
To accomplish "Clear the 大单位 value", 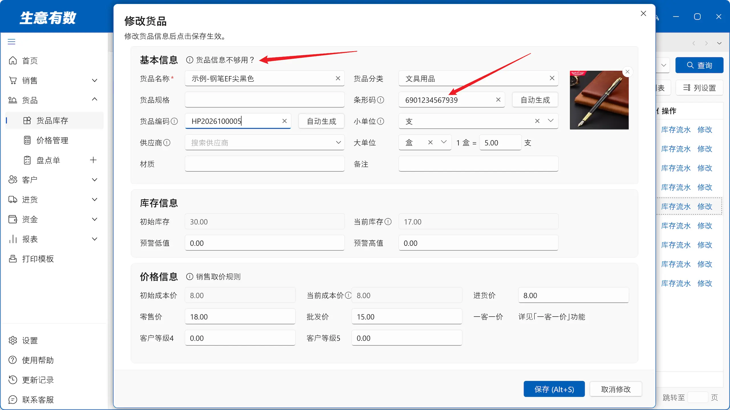I will click(x=430, y=142).
